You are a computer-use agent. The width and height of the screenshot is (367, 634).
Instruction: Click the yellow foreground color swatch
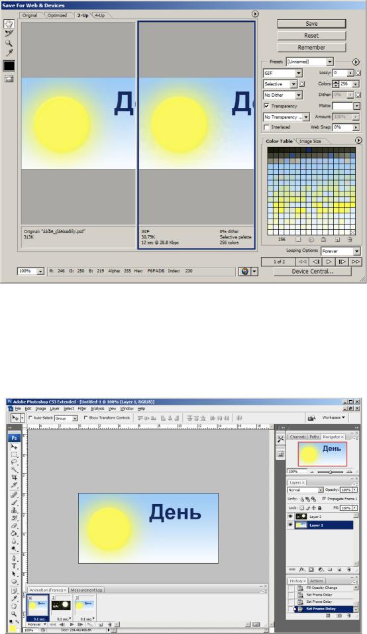pos(13,629)
